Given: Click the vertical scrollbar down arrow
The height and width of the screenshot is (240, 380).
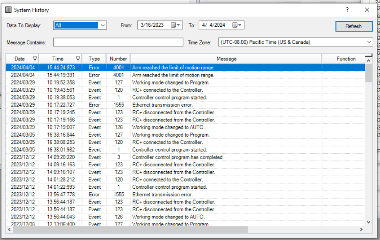Looking at the screenshot, I should (369, 222).
